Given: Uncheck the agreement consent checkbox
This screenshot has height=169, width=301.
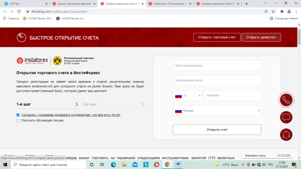Looking at the screenshot, I should [x=18, y=115].
